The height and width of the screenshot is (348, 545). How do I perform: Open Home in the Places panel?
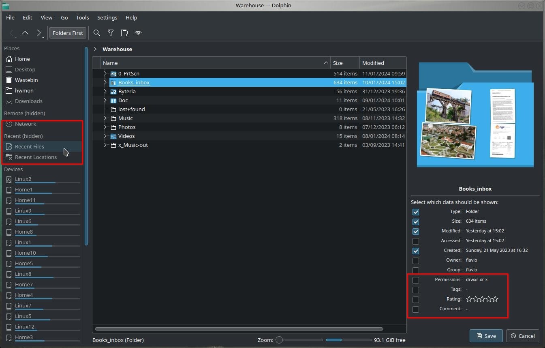click(22, 59)
